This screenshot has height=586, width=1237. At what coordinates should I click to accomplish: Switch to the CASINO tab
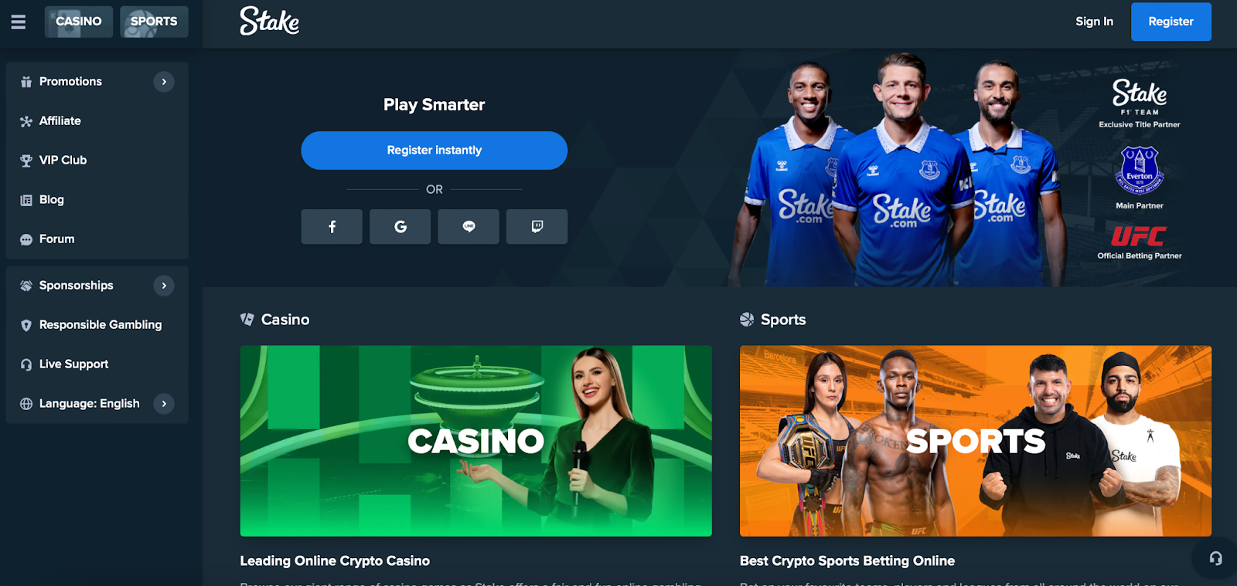(x=79, y=22)
